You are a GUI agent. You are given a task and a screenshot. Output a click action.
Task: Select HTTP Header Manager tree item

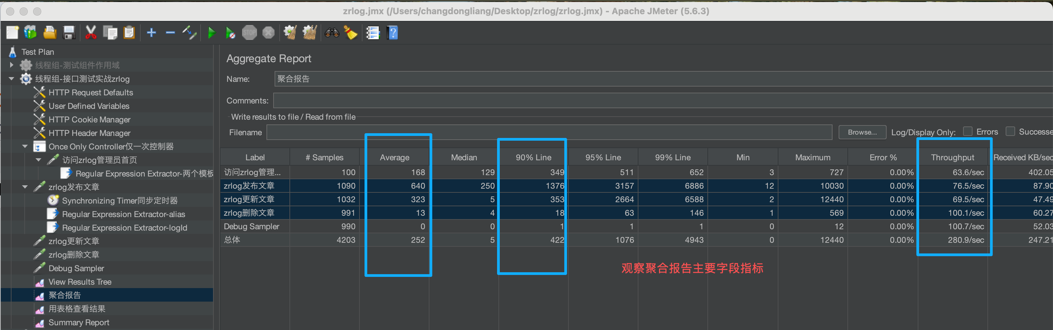point(90,133)
